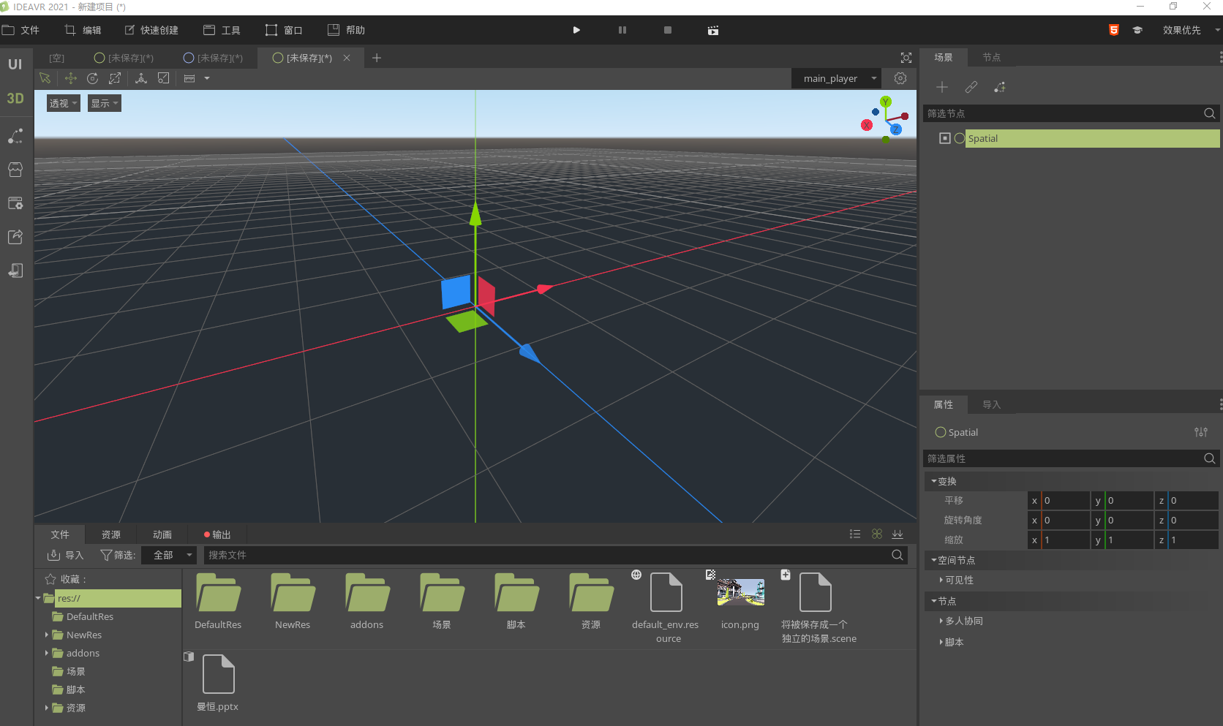Open the 文件 menu
1223x726 pixels.
pos(21,30)
